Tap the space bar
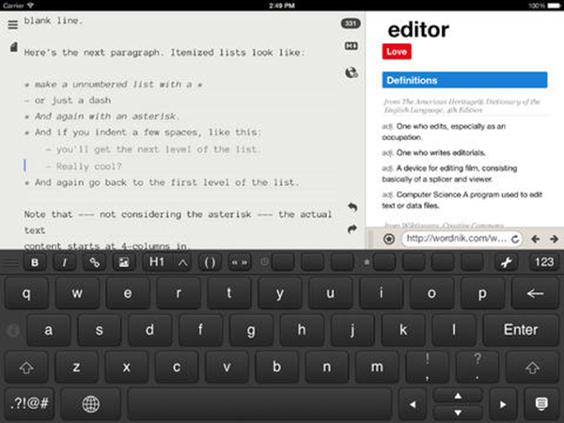 [259, 403]
